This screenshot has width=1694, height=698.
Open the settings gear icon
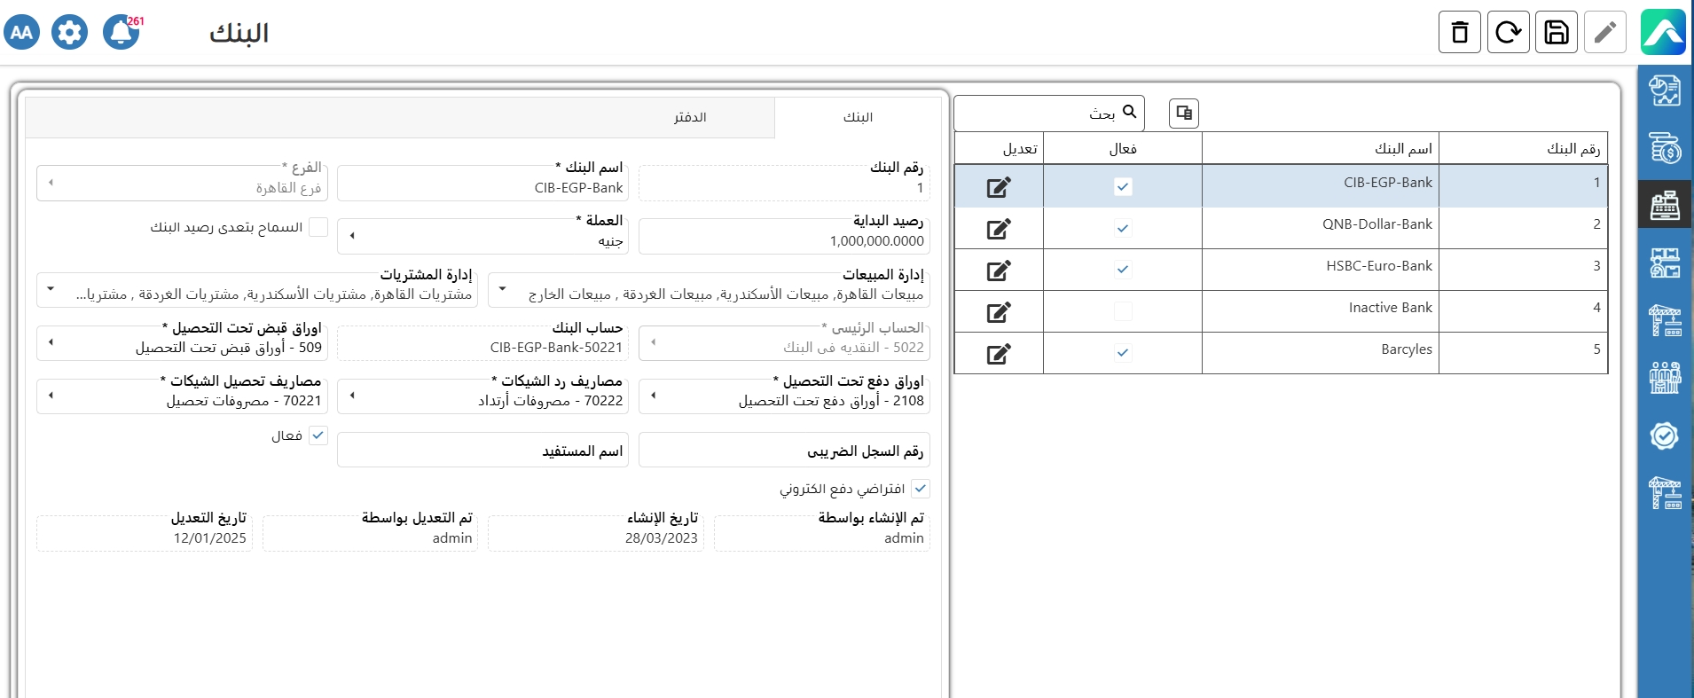[69, 33]
